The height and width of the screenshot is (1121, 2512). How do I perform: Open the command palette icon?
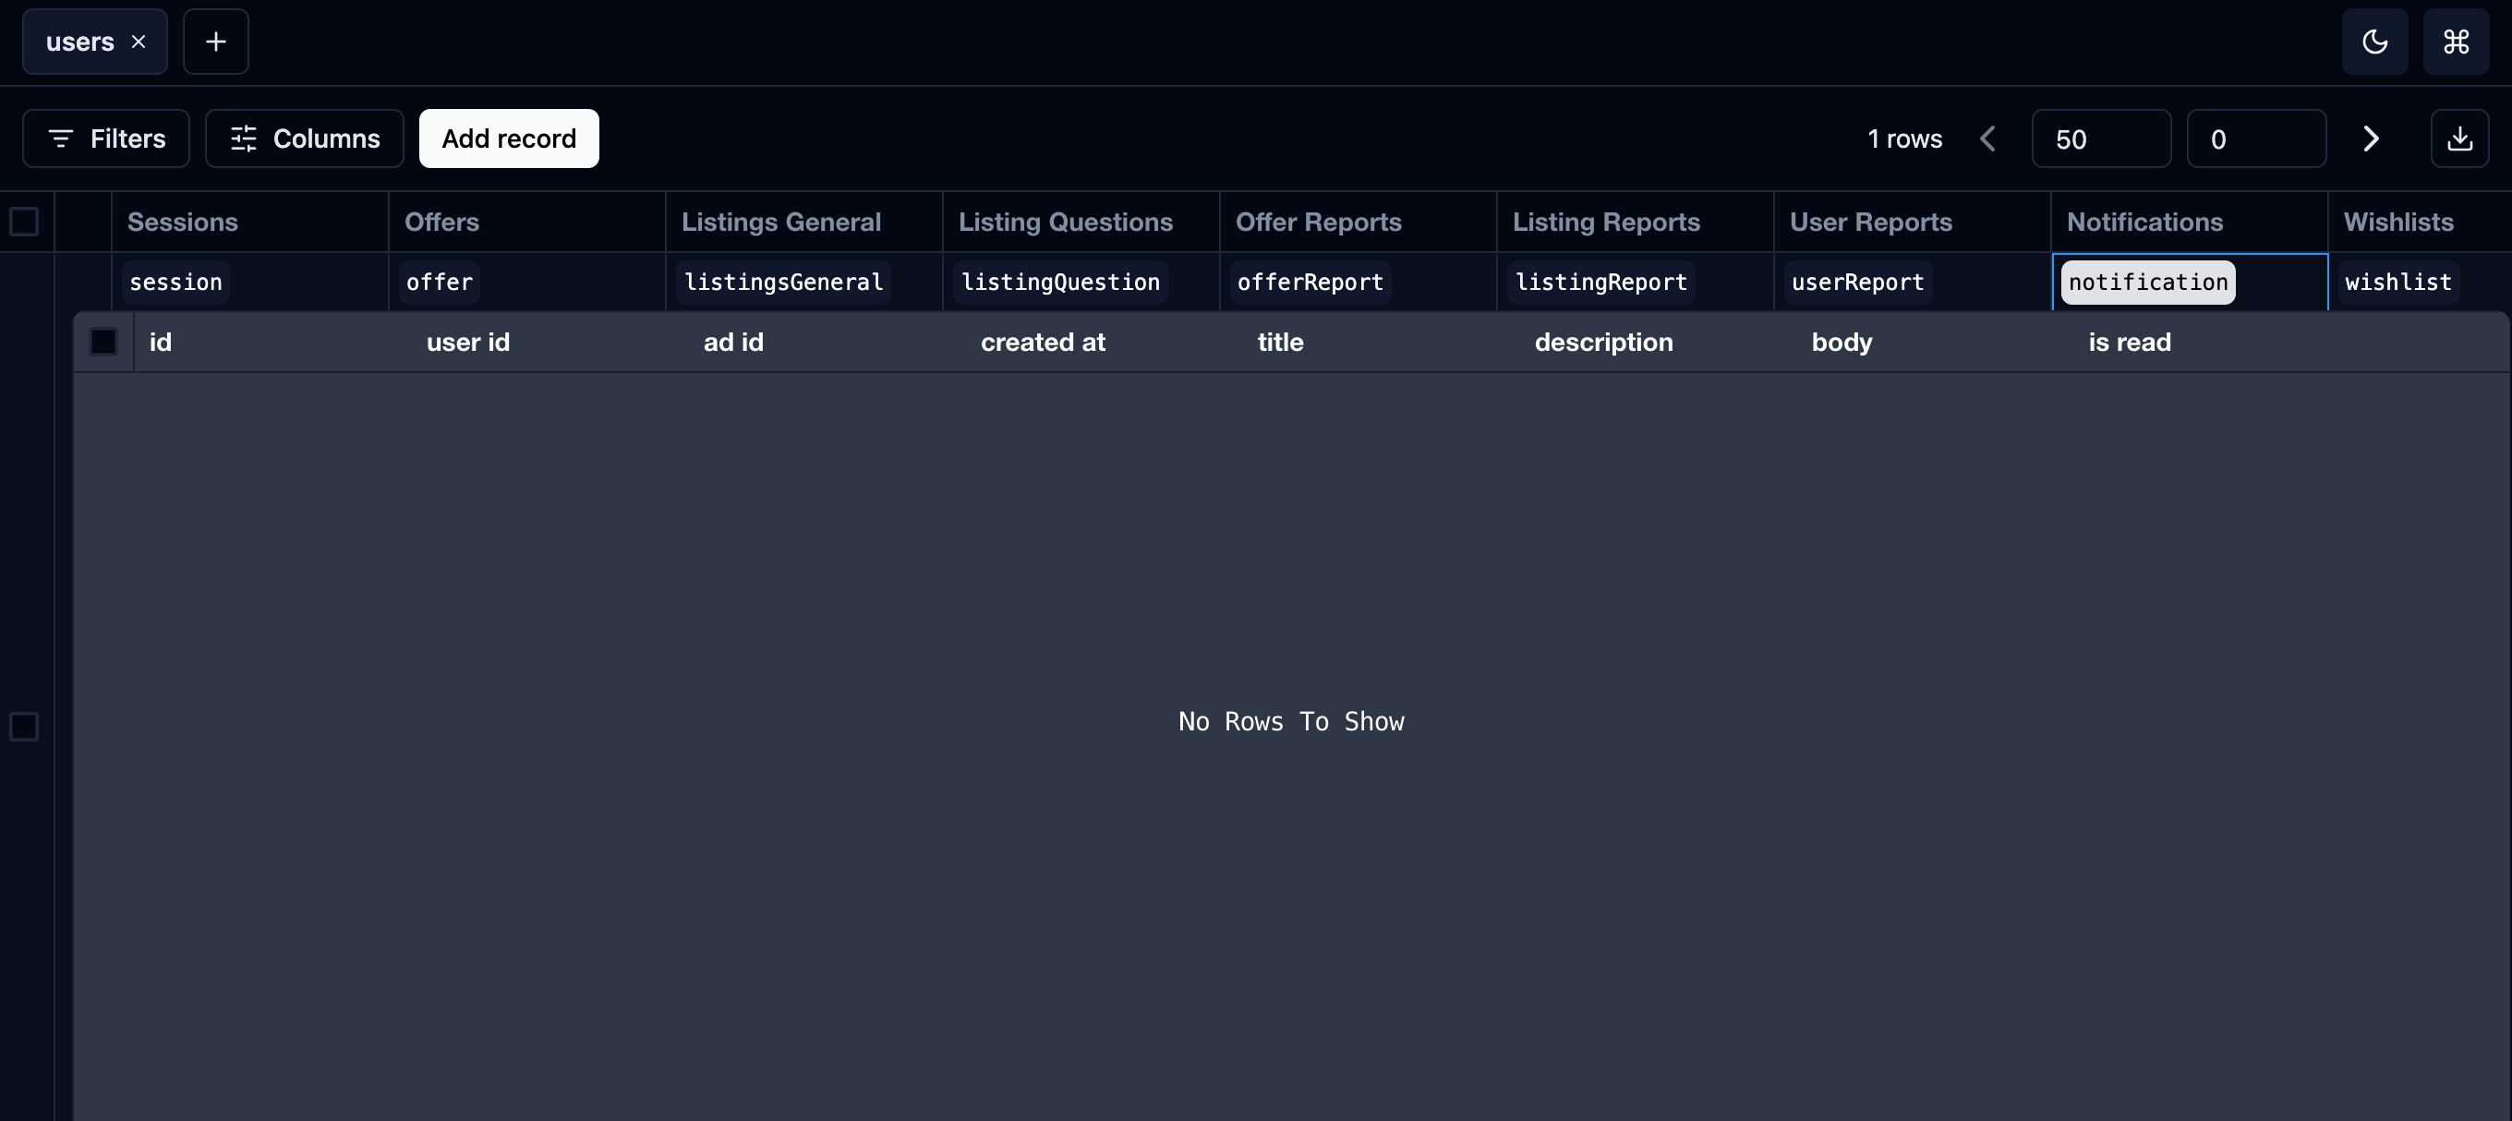click(x=2456, y=42)
